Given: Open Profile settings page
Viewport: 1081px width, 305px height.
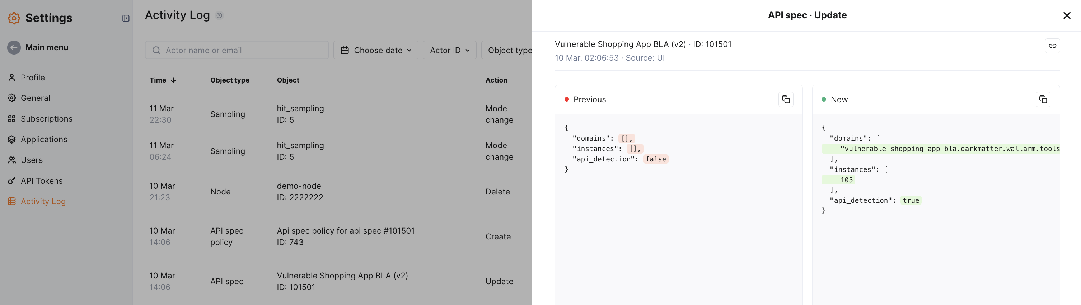Looking at the screenshot, I should [x=33, y=78].
